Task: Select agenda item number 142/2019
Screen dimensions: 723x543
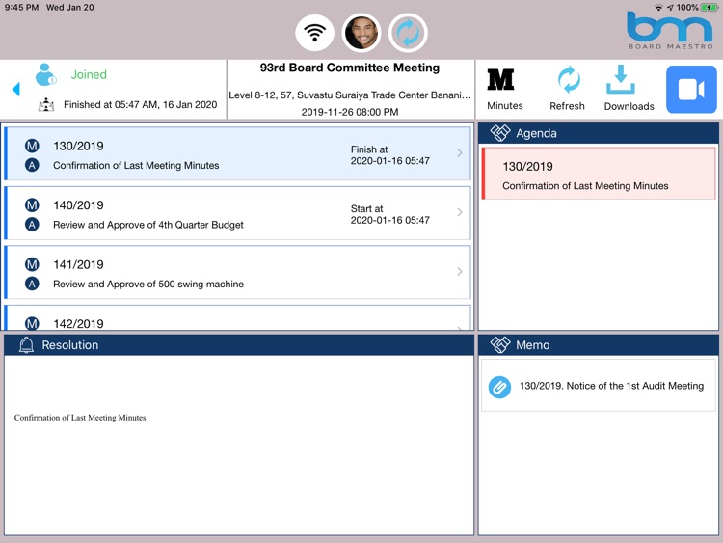Action: click(237, 317)
